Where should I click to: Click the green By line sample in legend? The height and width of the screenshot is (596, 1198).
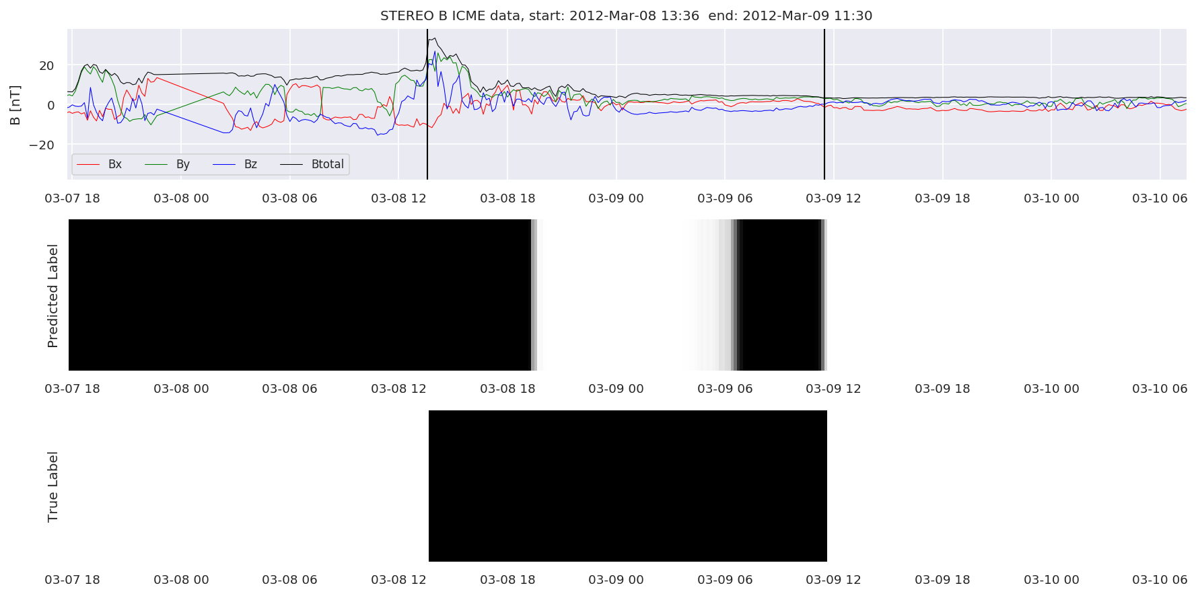156,165
